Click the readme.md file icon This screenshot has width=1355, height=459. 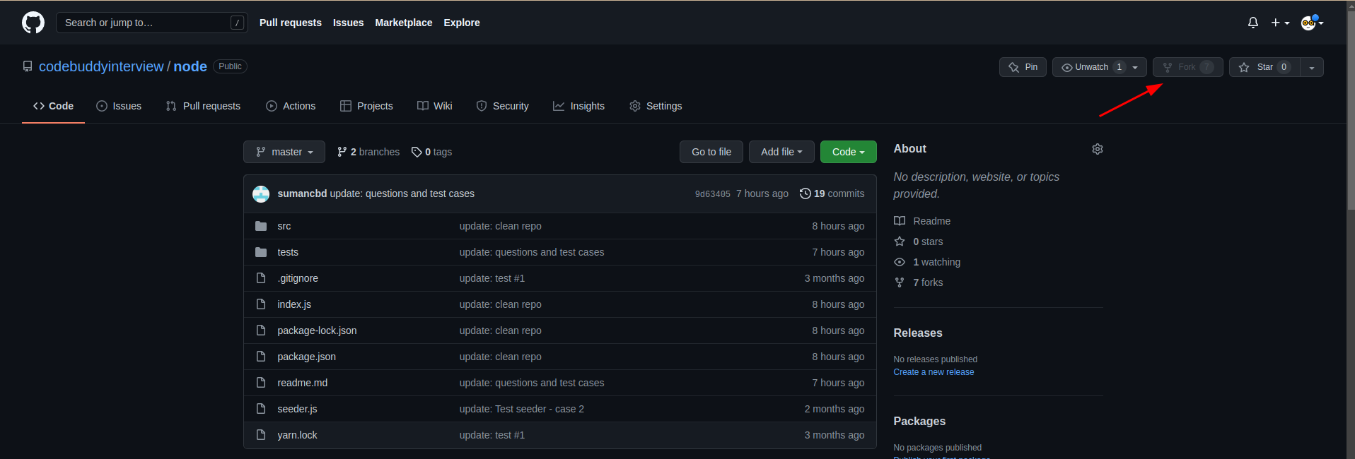coord(261,383)
